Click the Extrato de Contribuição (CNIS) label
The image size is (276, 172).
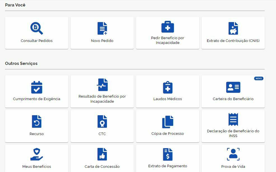click(x=233, y=41)
